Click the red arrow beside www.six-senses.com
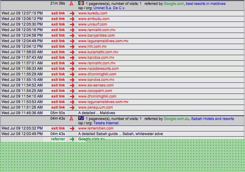This screenshot has height=172, width=245. click(72, 85)
